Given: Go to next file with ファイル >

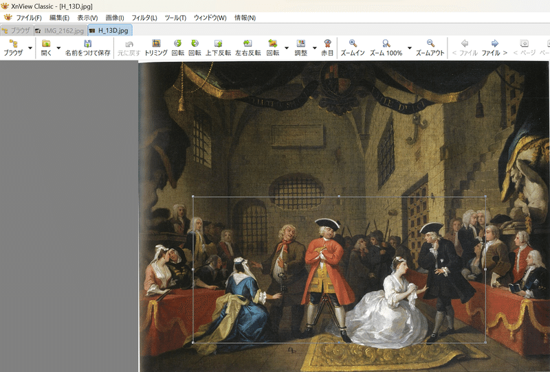Looking at the screenshot, I should pyautogui.click(x=494, y=47).
